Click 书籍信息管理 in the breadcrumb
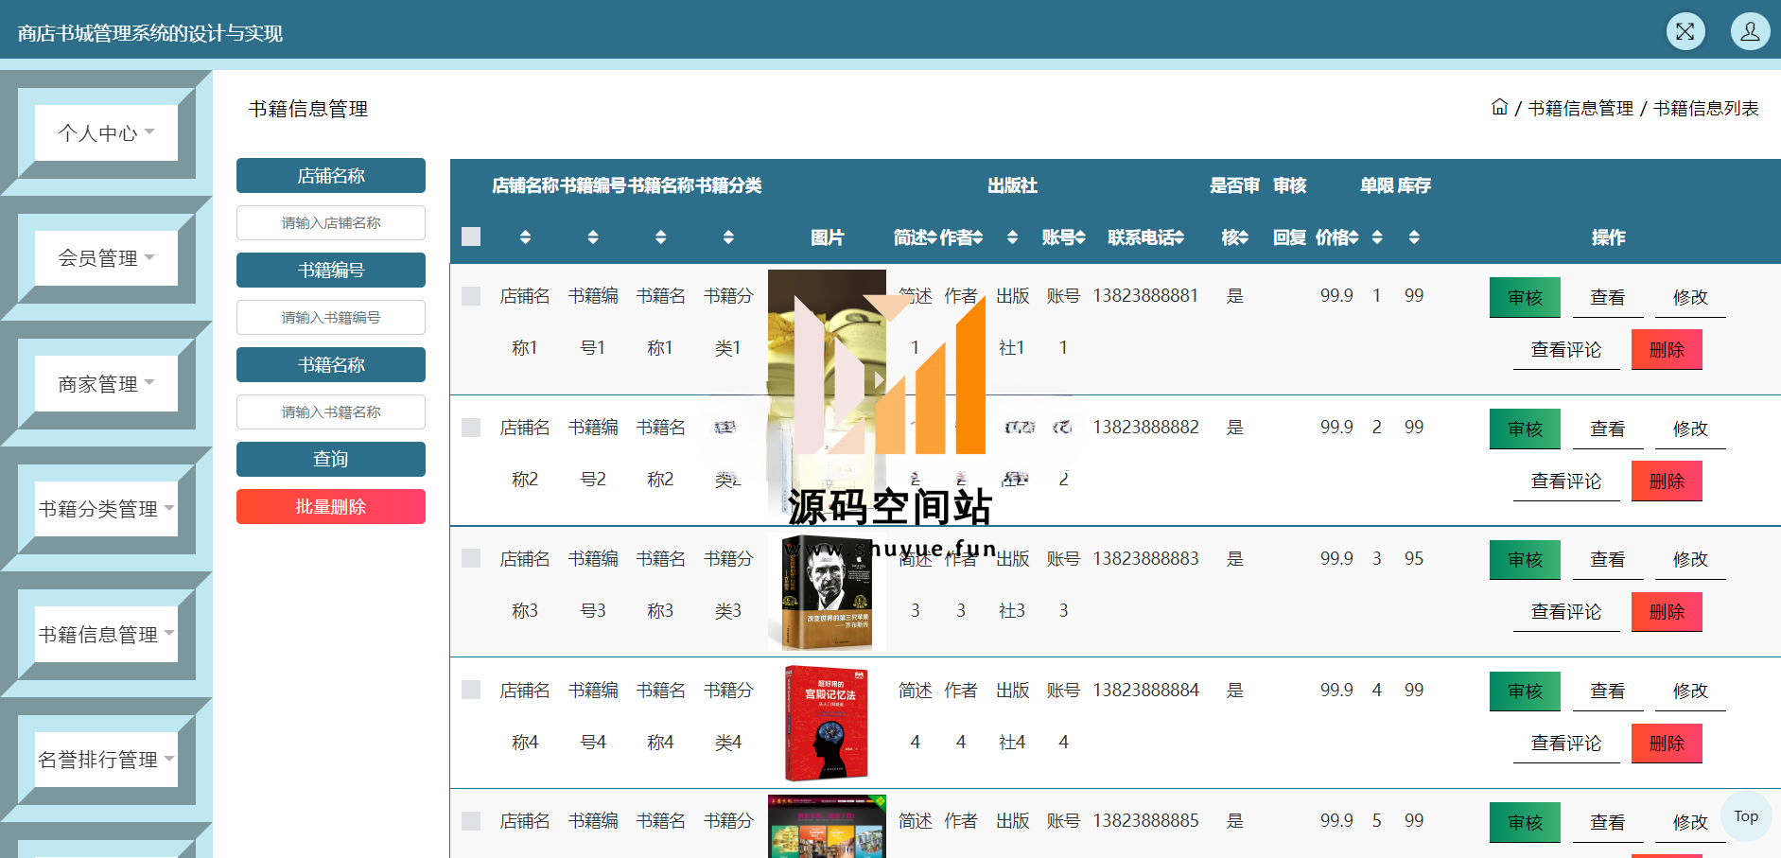Screen dimensions: 1781x858 (x=1580, y=108)
